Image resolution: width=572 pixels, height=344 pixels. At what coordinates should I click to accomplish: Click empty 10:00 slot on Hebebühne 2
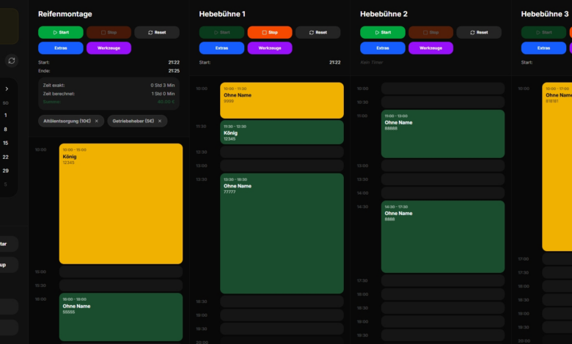[442, 89]
